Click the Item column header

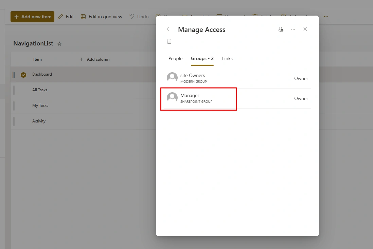[x=37, y=59]
